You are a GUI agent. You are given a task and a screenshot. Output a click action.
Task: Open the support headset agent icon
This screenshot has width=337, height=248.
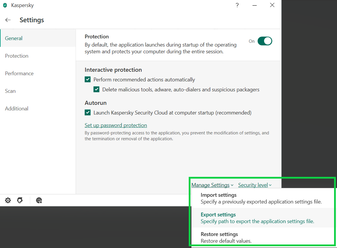click(20, 200)
